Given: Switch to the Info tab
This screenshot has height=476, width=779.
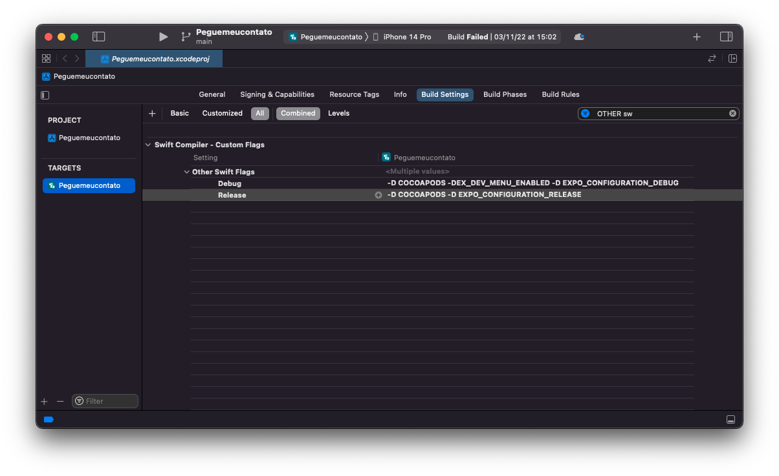Looking at the screenshot, I should 400,94.
